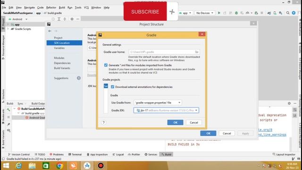The width and height of the screenshot is (302, 170).
Task: Click the command_line_warnings link in build output
Action: click(x=272, y=135)
